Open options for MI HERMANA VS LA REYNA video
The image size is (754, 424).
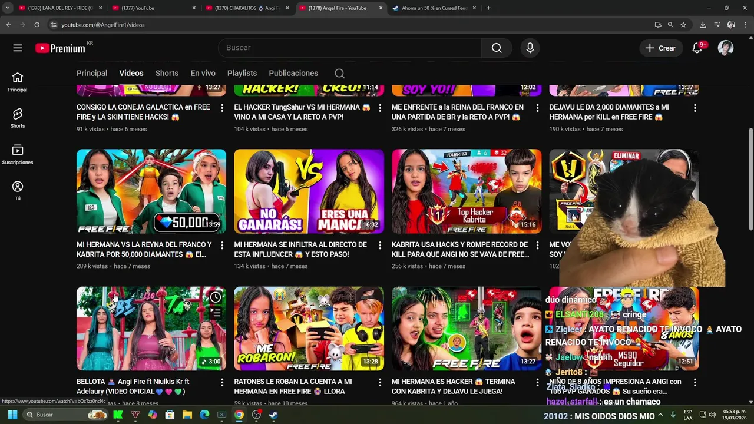(x=222, y=246)
